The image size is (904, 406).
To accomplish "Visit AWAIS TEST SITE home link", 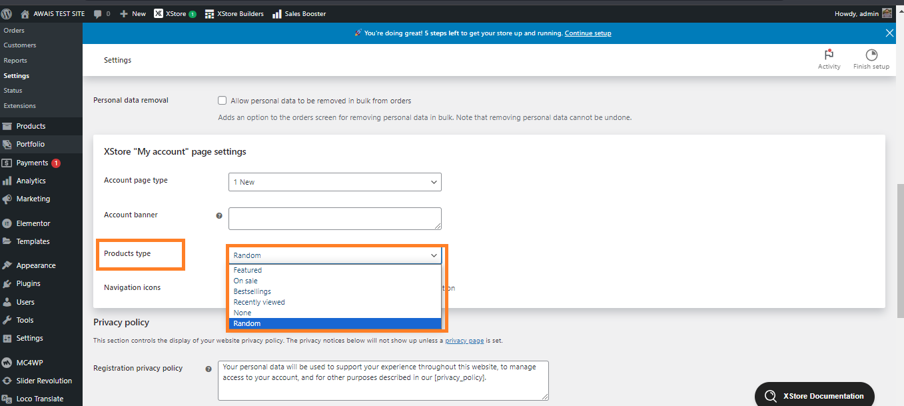I will coord(53,13).
